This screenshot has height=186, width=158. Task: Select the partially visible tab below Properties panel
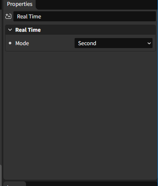point(15,184)
